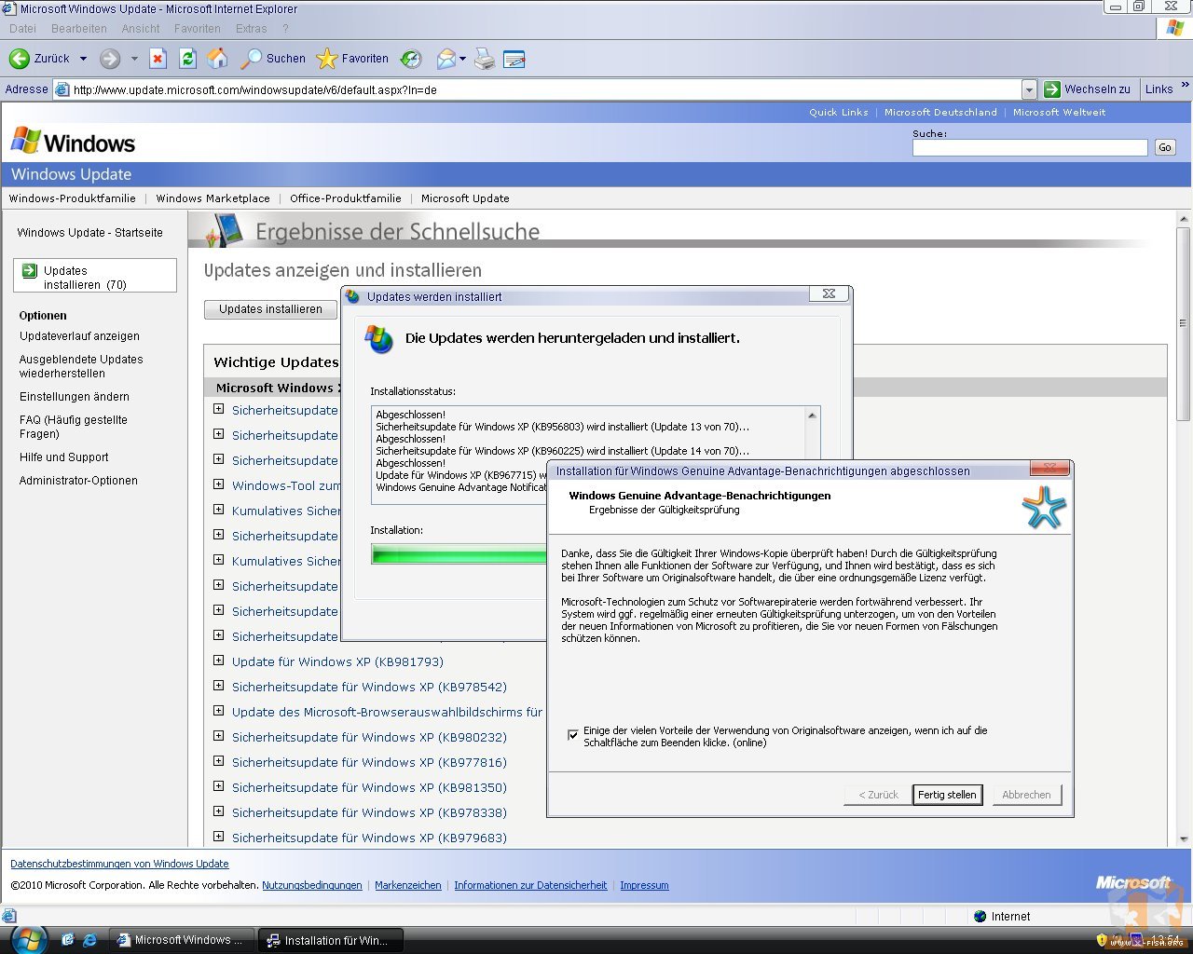
Task: Click Abbrechen in Genuine Advantage dialog
Action: coord(1026,795)
